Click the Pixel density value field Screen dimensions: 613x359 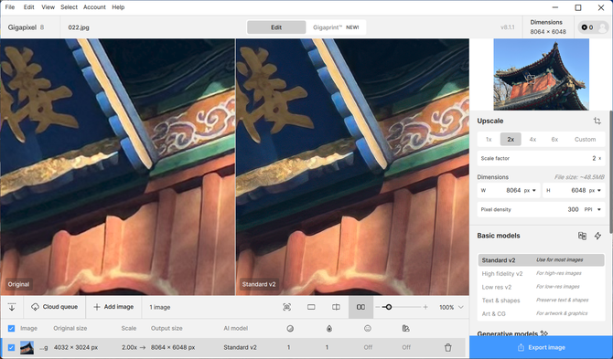(573, 209)
